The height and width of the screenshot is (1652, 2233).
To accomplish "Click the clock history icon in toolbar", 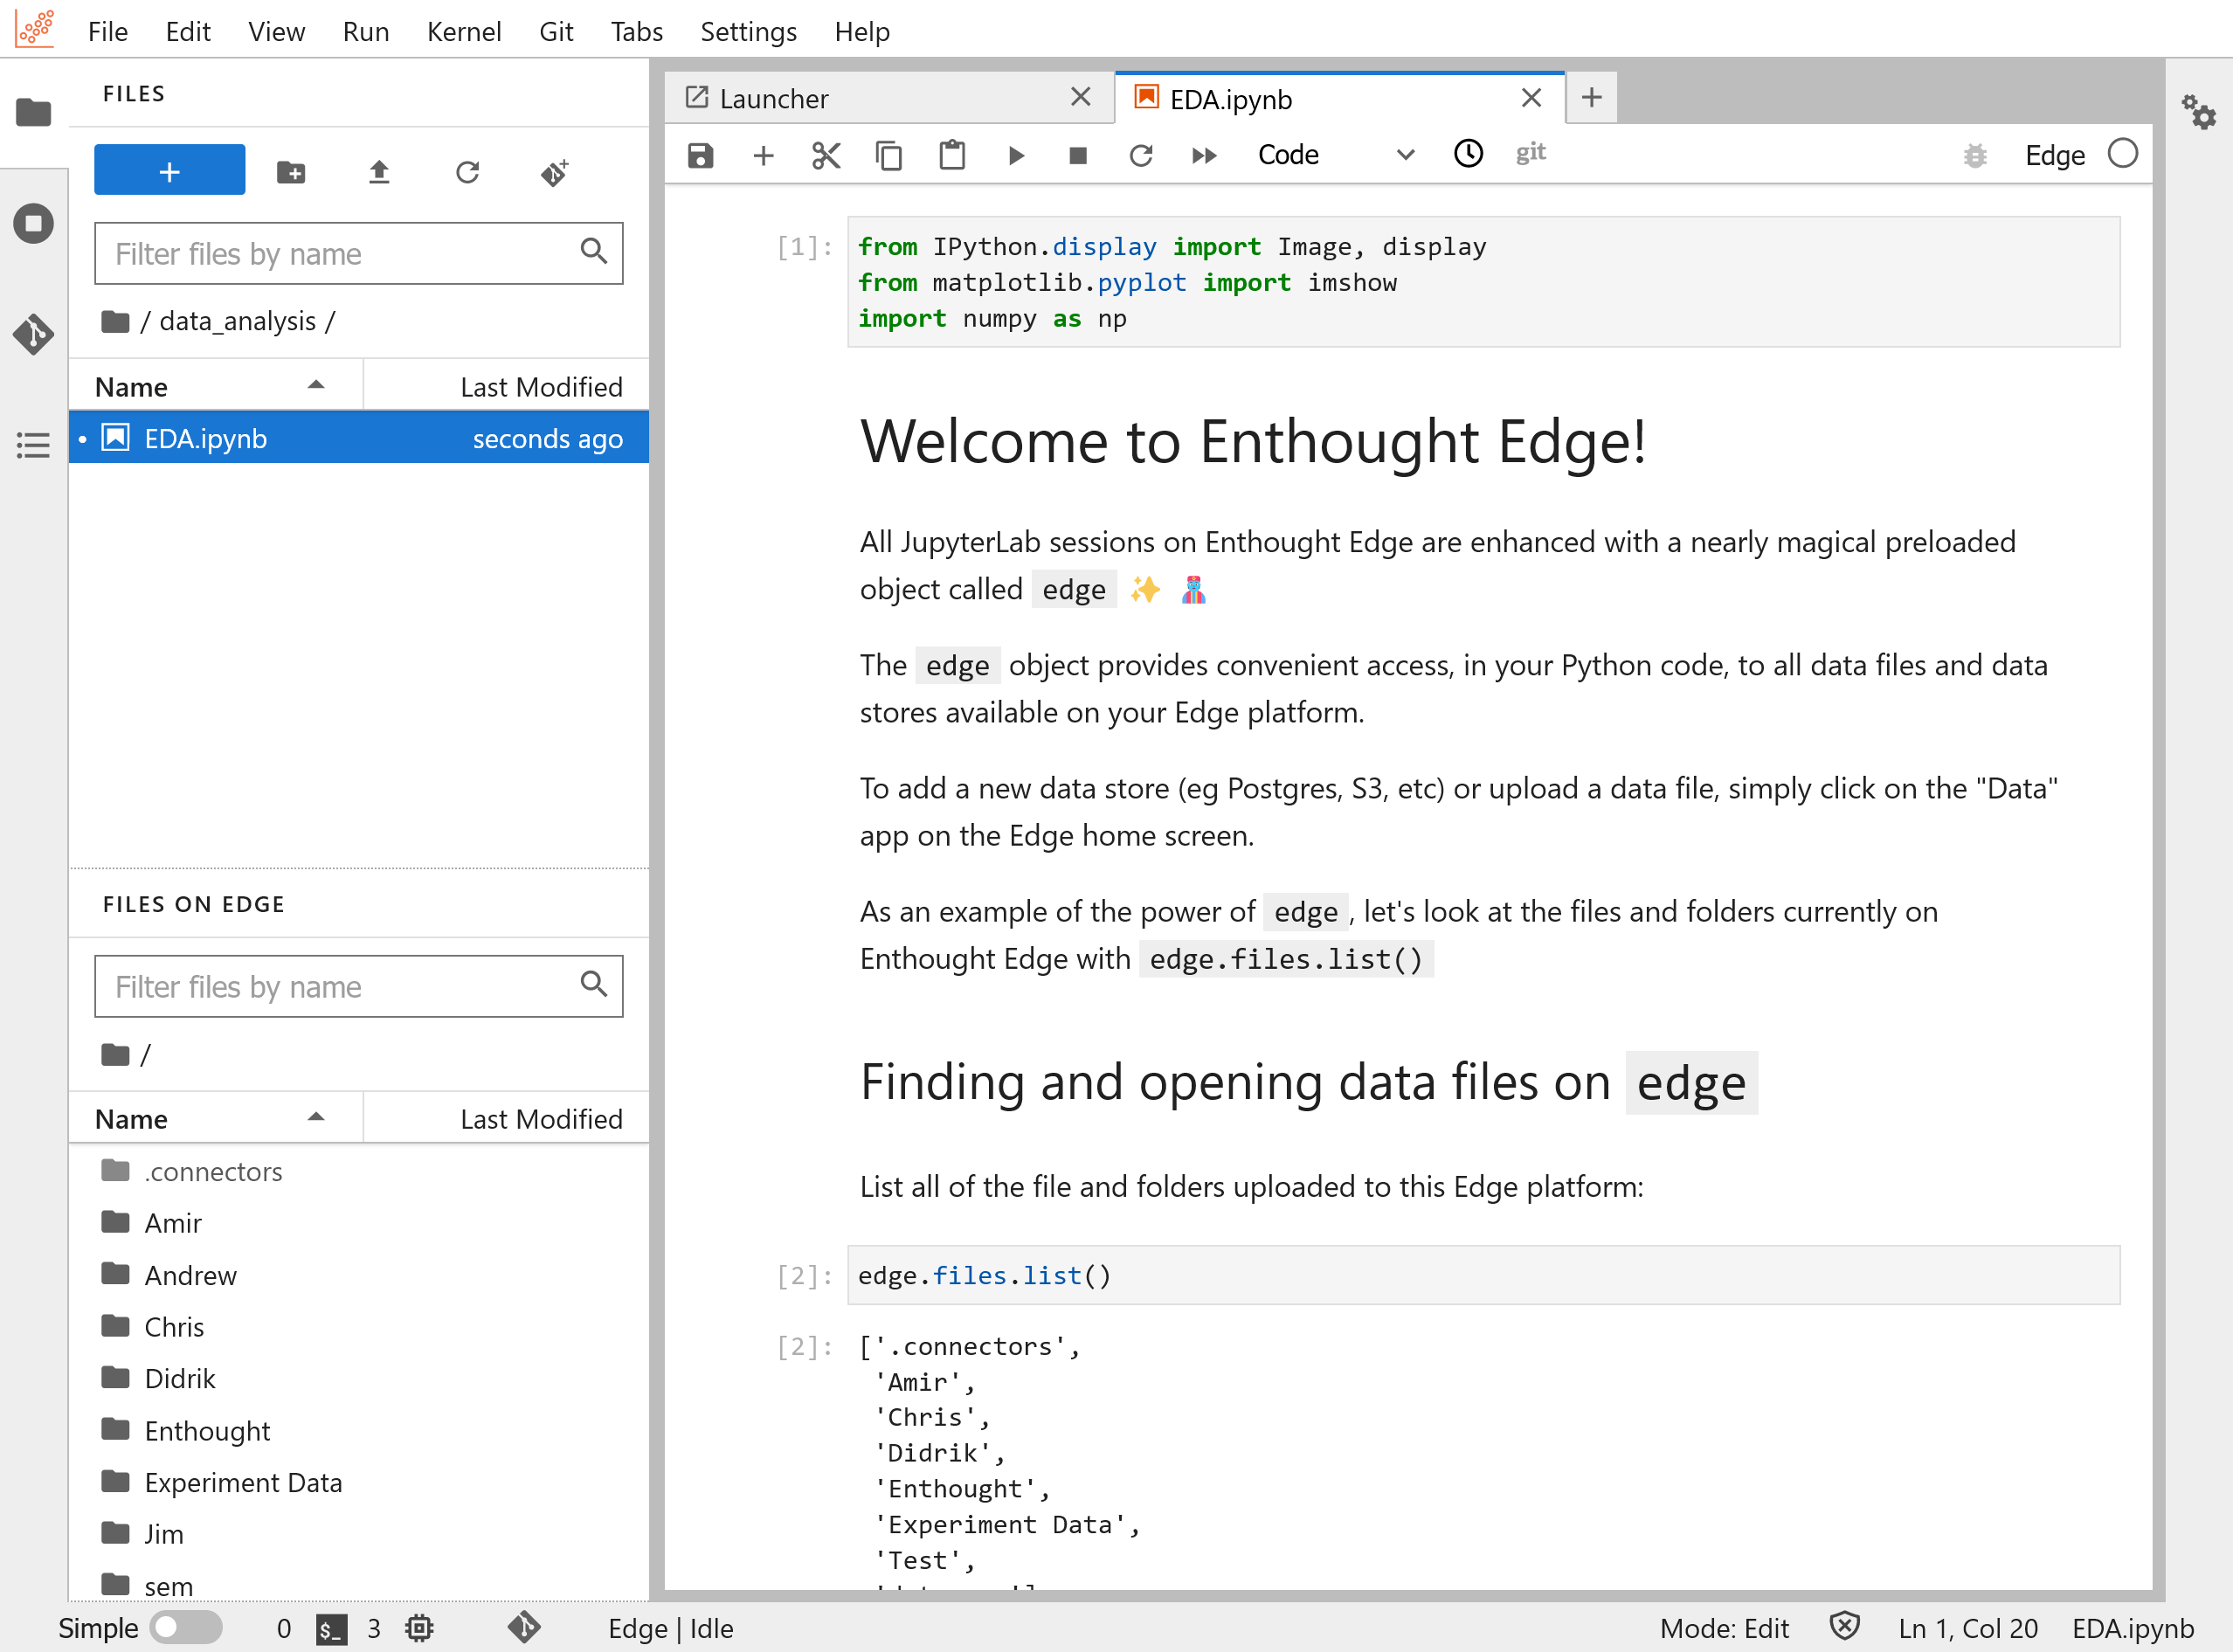I will point(1468,153).
